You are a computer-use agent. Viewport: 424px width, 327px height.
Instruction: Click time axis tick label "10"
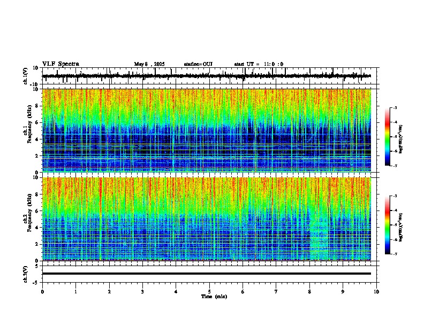[x=376, y=292]
